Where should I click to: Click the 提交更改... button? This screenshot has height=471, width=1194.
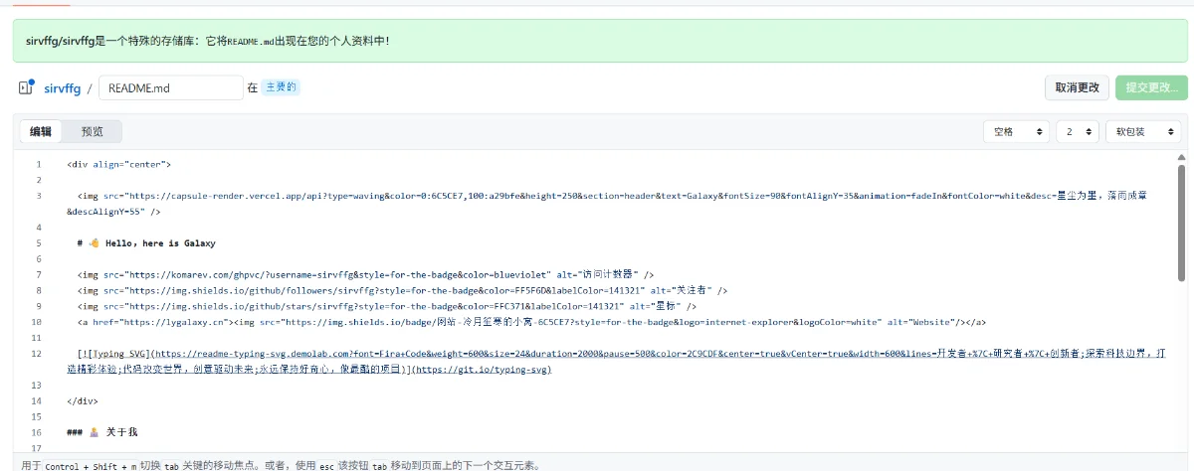(1151, 87)
